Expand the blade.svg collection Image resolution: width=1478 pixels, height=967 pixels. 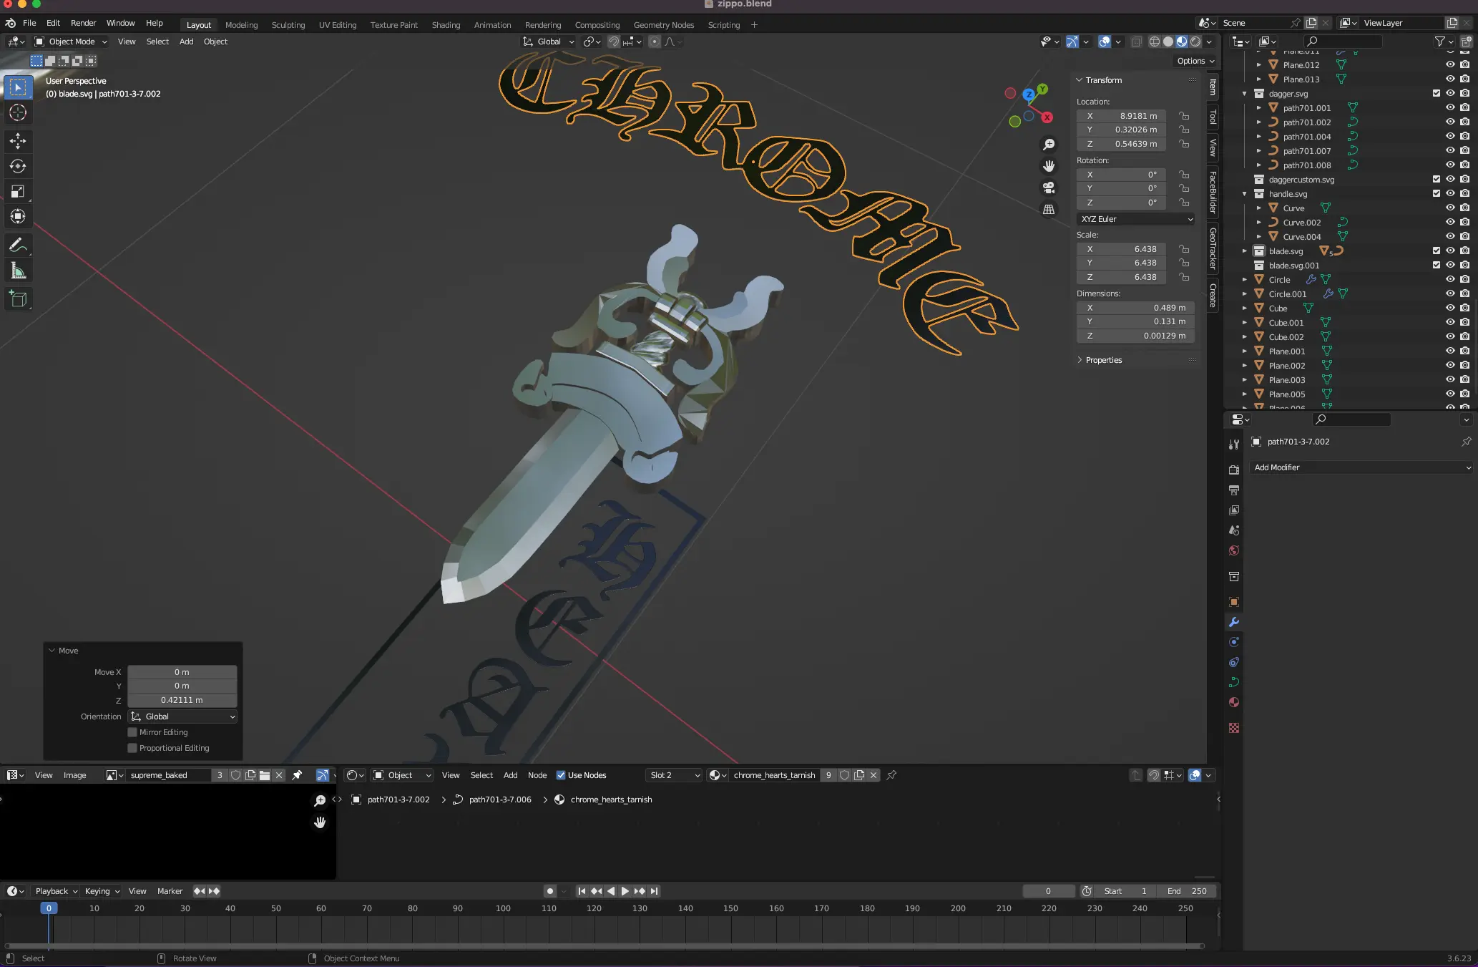click(x=1245, y=251)
